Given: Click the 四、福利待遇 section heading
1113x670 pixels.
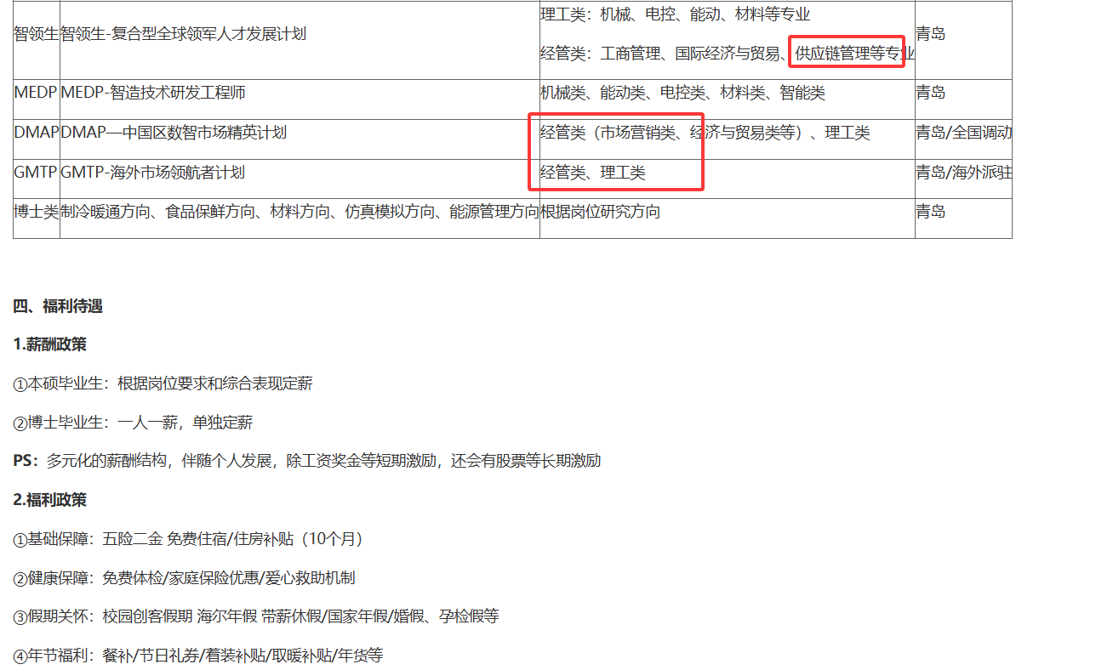Looking at the screenshot, I should [x=58, y=306].
